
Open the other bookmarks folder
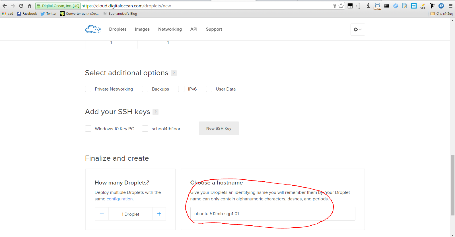441,13
